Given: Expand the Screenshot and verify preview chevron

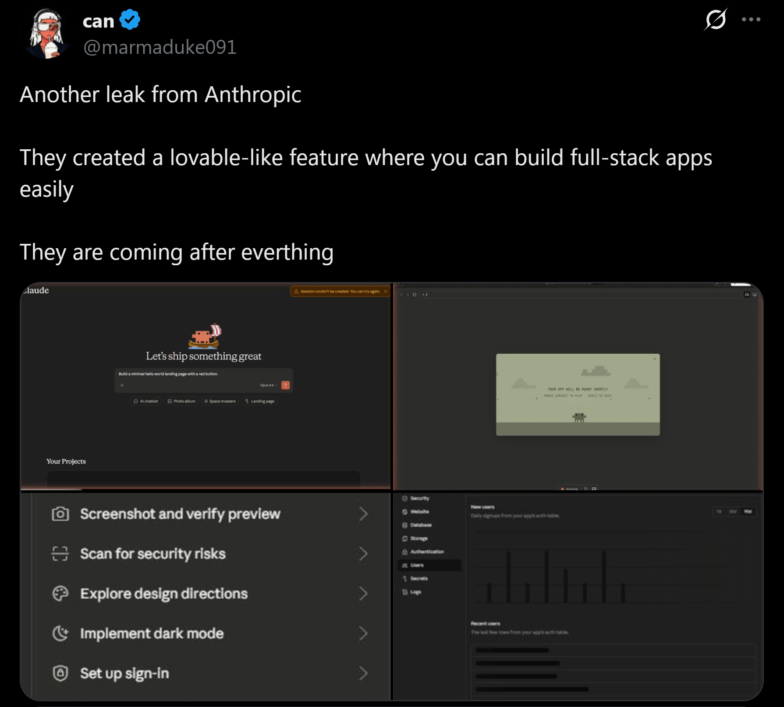Looking at the screenshot, I should coord(363,514).
